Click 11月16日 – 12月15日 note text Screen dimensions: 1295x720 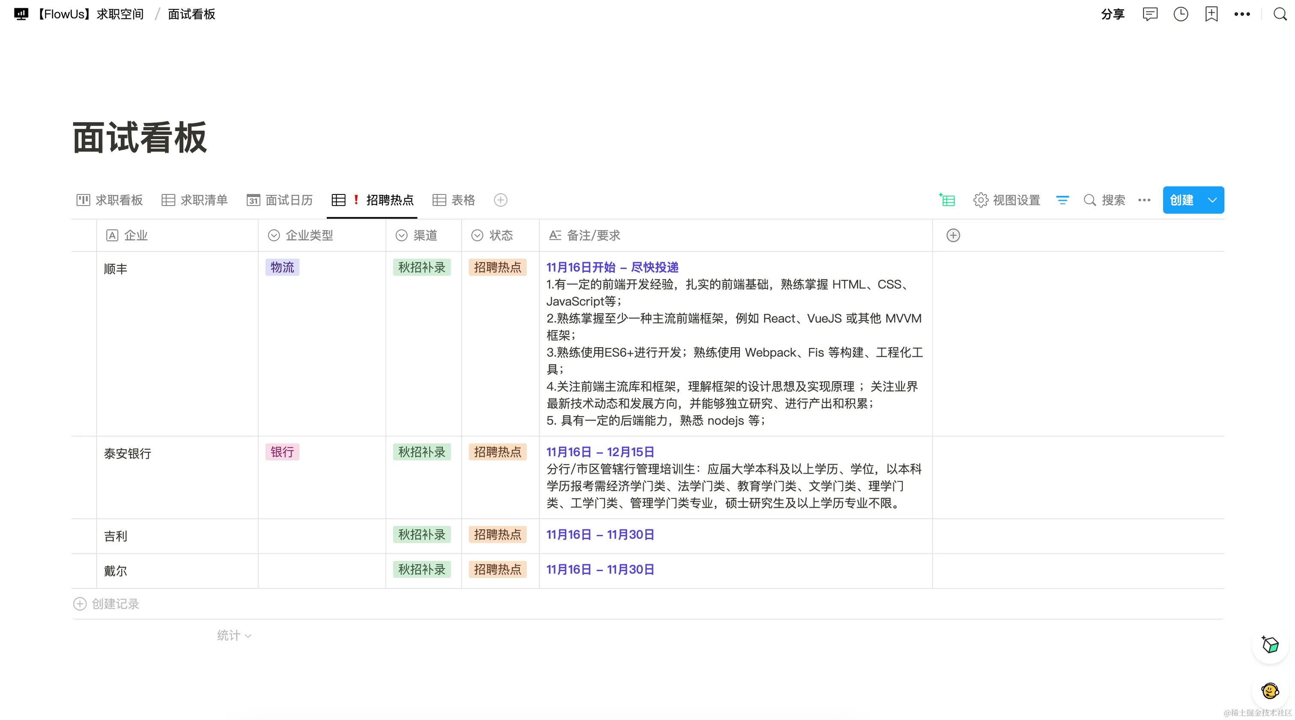click(600, 451)
